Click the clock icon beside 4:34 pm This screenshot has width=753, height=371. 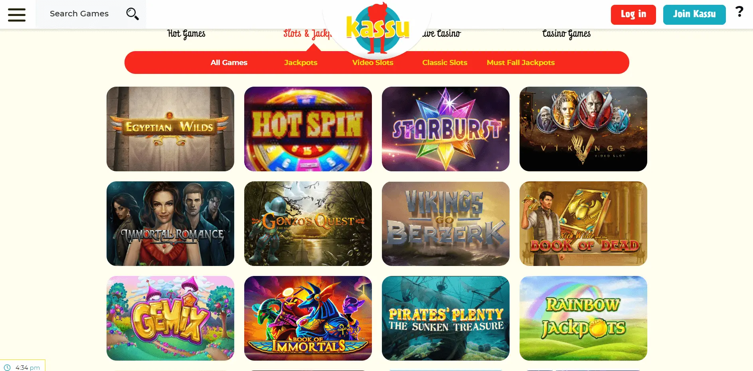click(7, 367)
